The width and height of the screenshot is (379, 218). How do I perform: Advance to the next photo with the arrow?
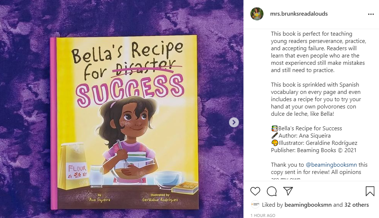pos(234,122)
